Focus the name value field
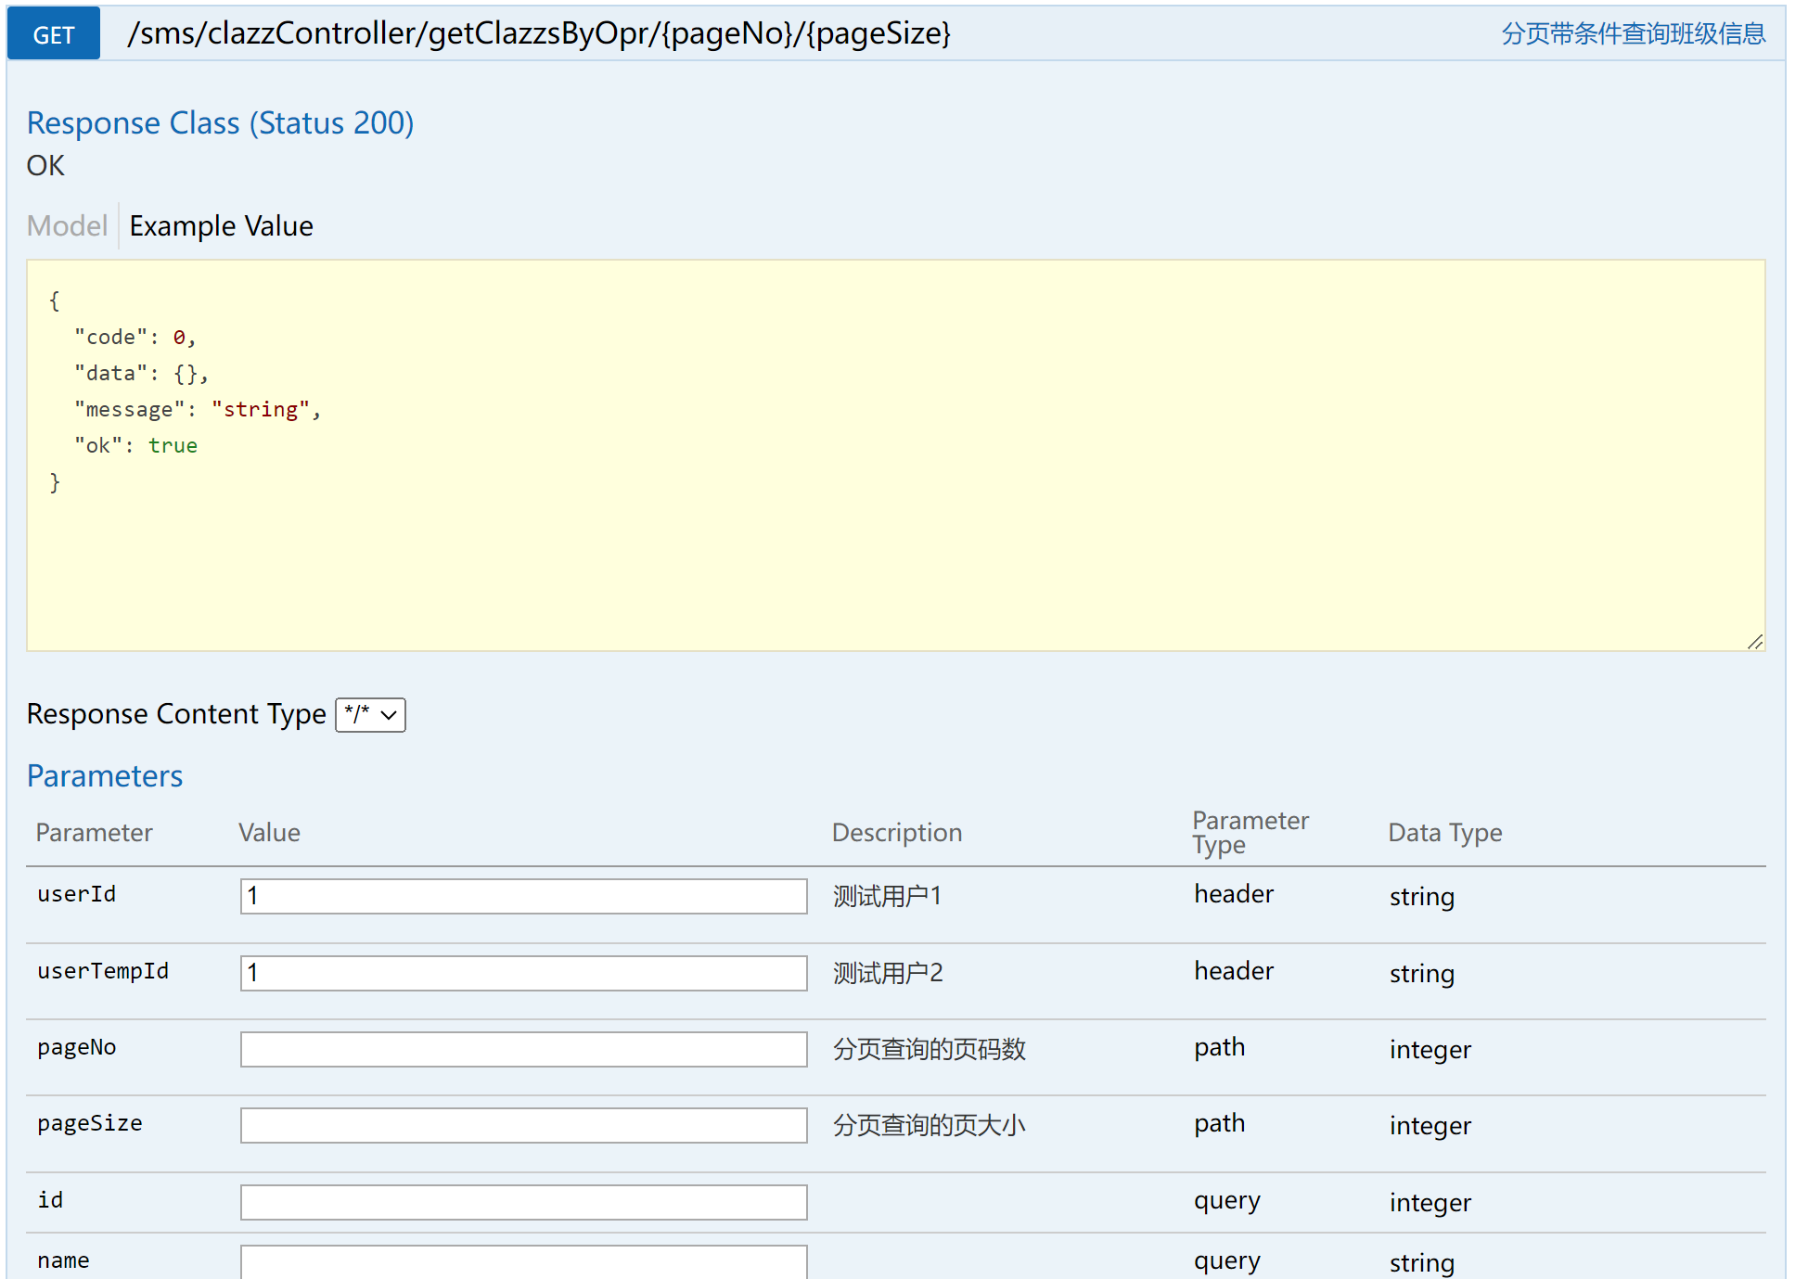Screen dimensions: 1808x1279 point(523,1262)
